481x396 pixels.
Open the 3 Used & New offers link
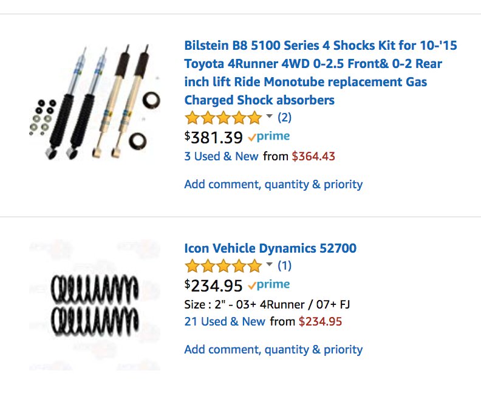tap(221, 156)
